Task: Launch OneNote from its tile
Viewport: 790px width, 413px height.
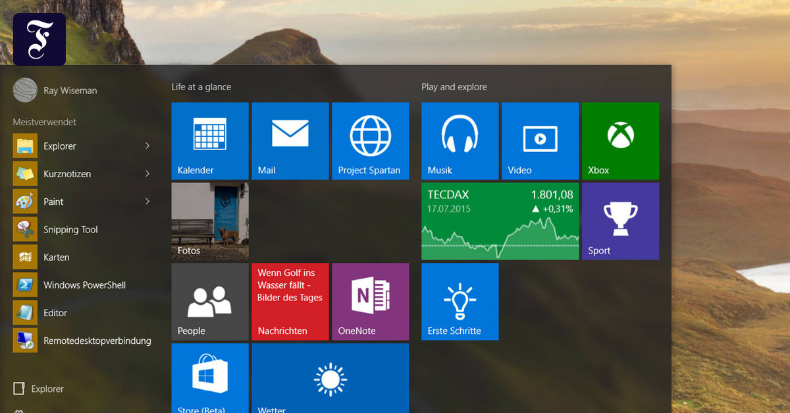Action: tap(370, 301)
